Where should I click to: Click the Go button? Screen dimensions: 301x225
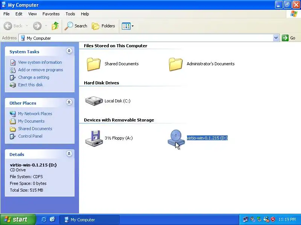[x=289, y=38]
